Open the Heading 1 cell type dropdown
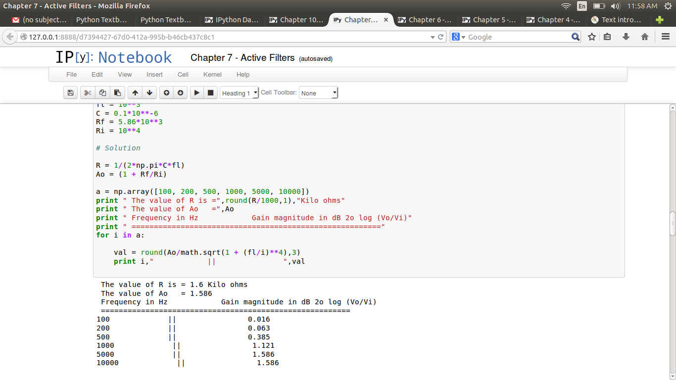 pyautogui.click(x=239, y=93)
